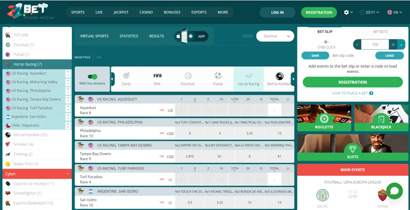
Task: Open the Slots game tile
Action: [x=353, y=147]
